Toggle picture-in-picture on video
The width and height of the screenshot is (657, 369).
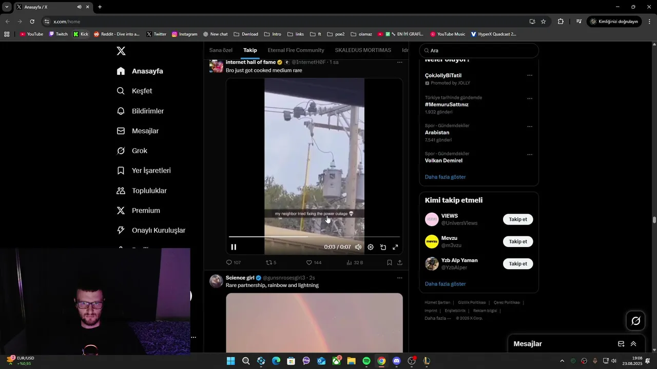(383, 247)
